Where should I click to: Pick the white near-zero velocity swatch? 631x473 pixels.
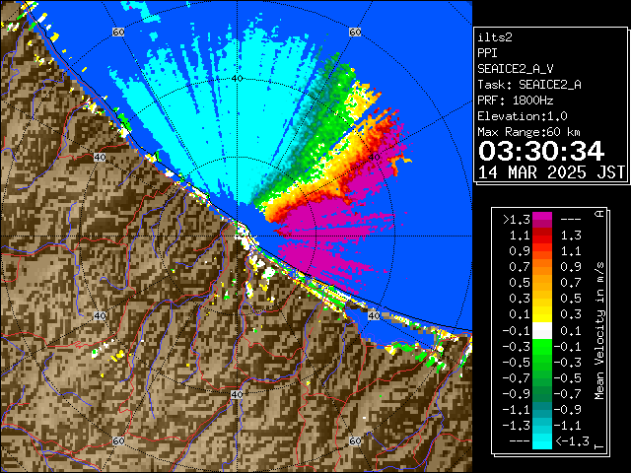pos(542,331)
